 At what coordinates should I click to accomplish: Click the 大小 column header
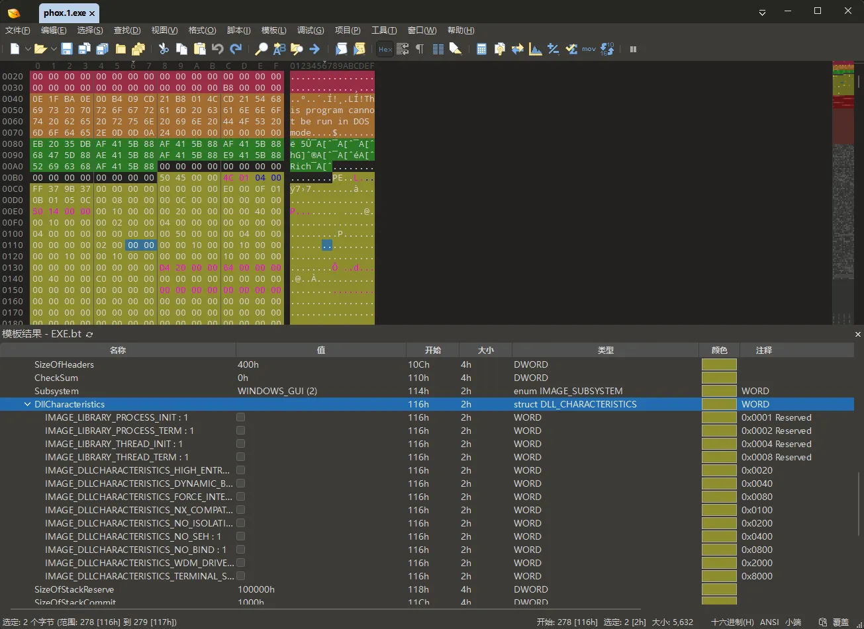486,350
